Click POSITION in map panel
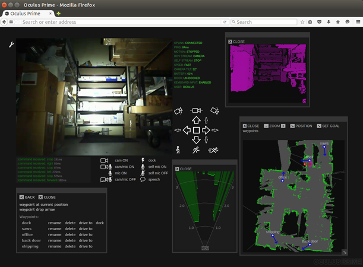Screen dimensions: 363x267 301,126
